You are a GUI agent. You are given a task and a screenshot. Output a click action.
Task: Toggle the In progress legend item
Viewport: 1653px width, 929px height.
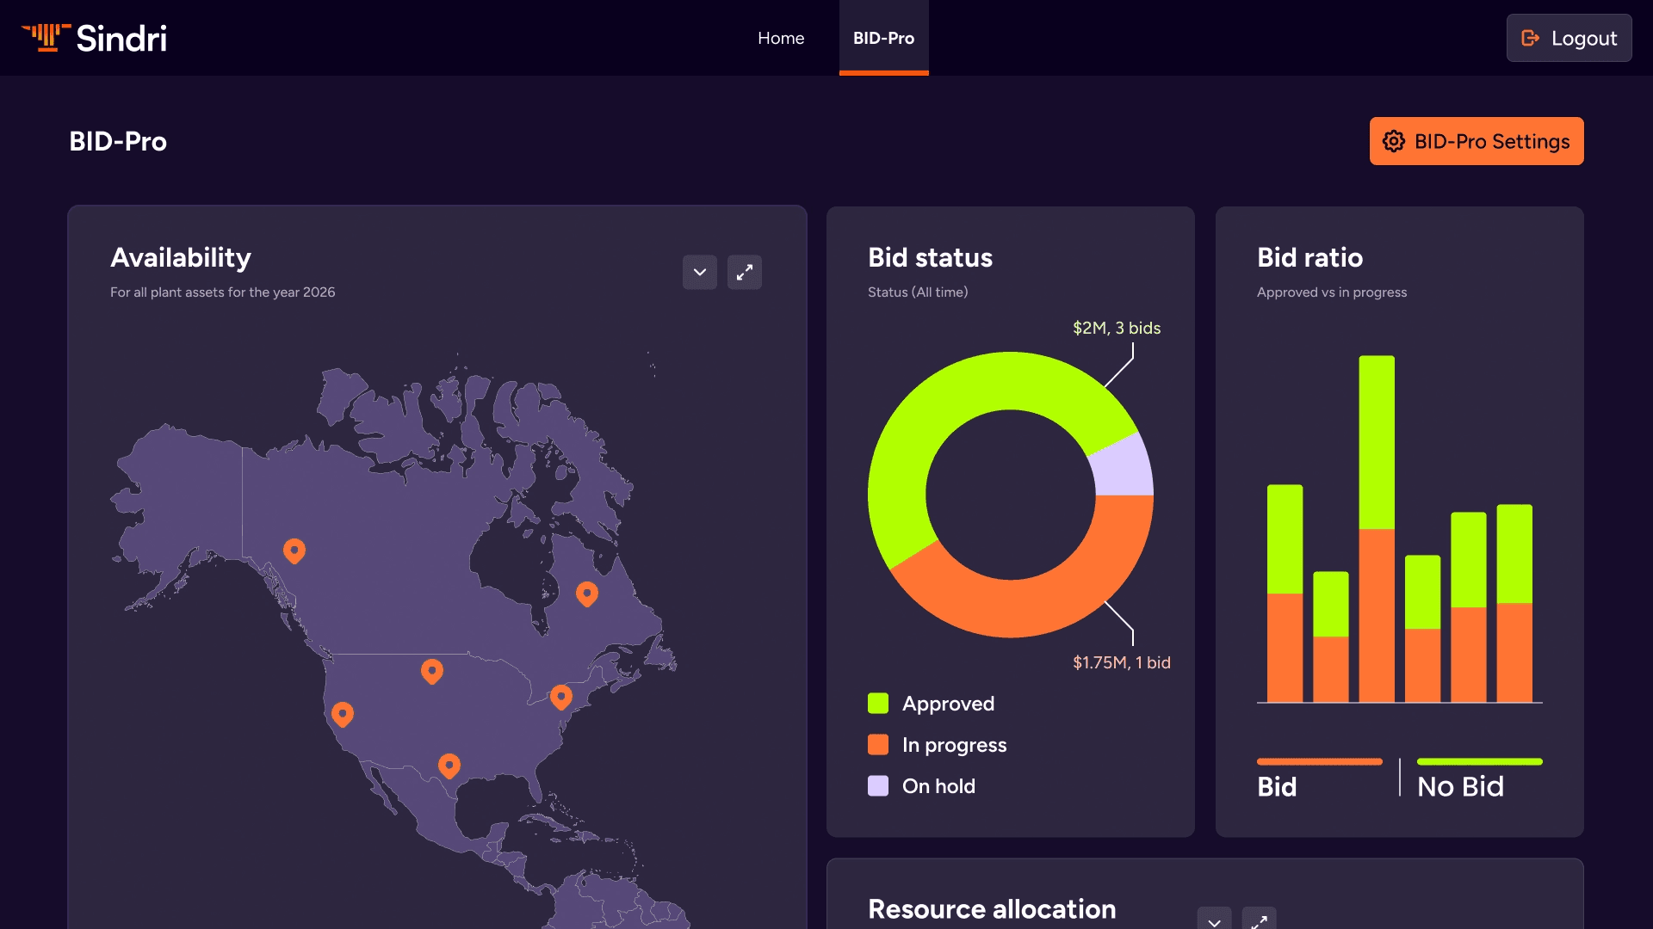click(x=938, y=745)
